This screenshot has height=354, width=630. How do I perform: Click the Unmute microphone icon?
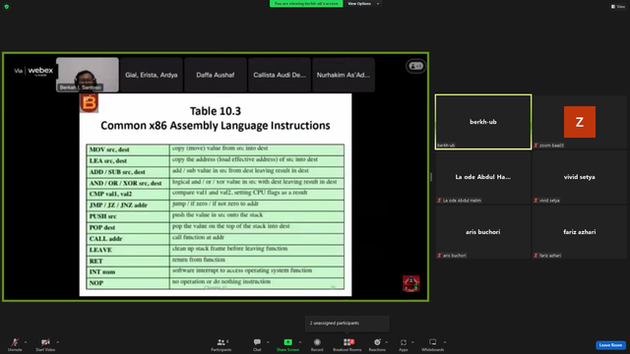(15, 342)
